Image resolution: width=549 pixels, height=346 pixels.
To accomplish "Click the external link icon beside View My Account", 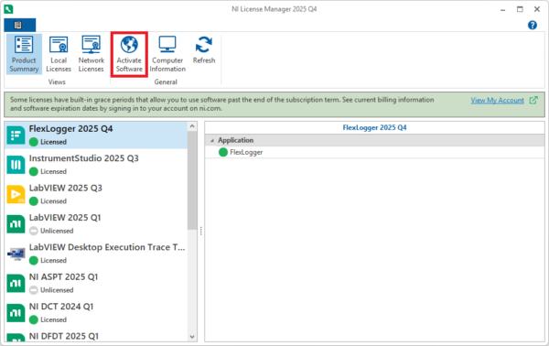I will [533, 100].
